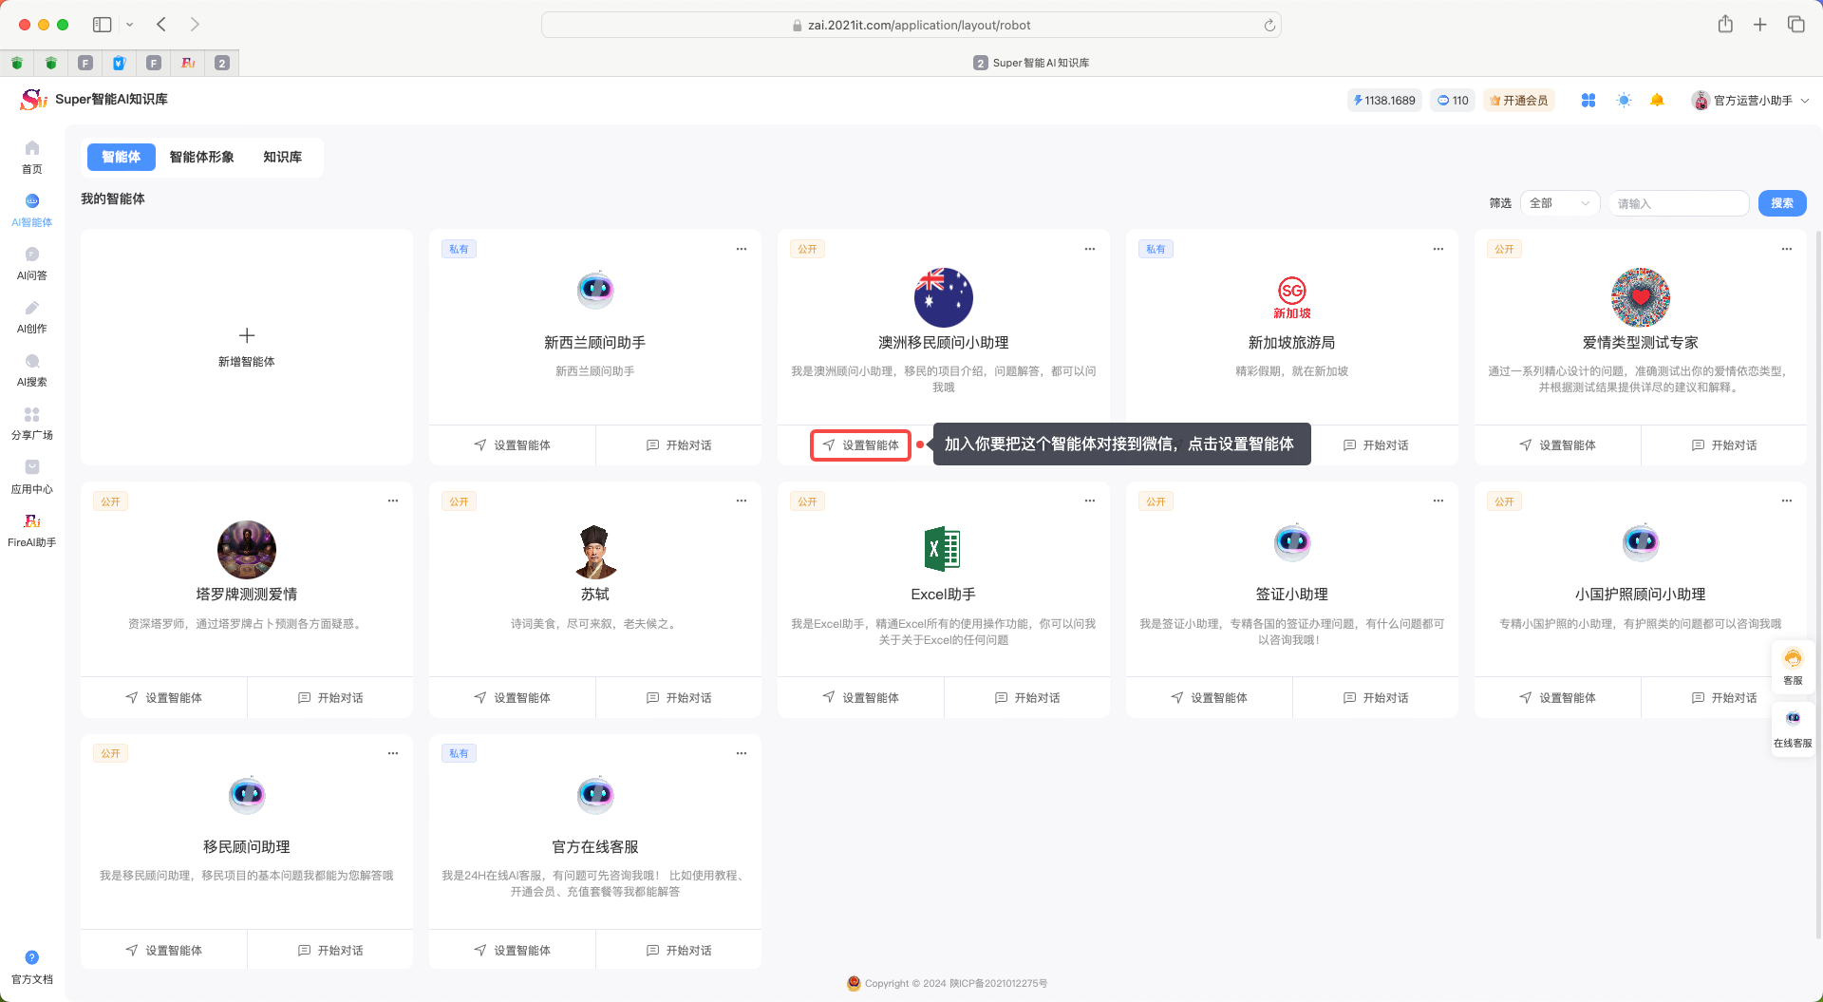This screenshot has width=1823, height=1002.
Task: Click the four-square apps icon in header
Action: pyautogui.click(x=1588, y=101)
